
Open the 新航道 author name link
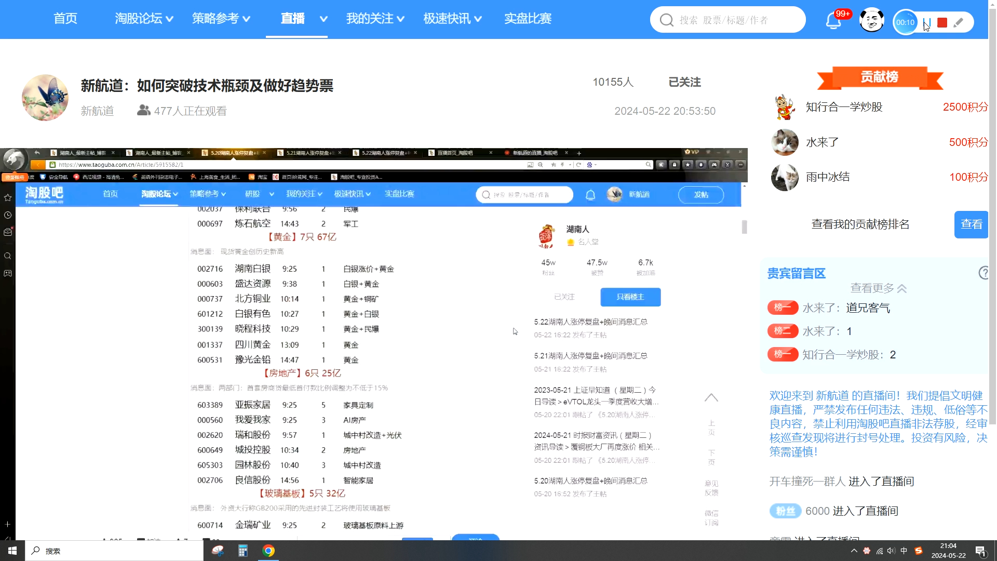97,111
